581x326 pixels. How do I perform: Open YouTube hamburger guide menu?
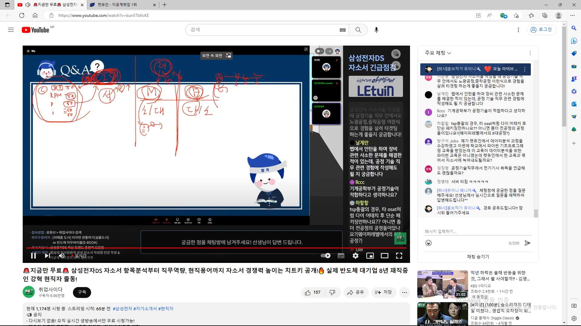[x=11, y=30]
